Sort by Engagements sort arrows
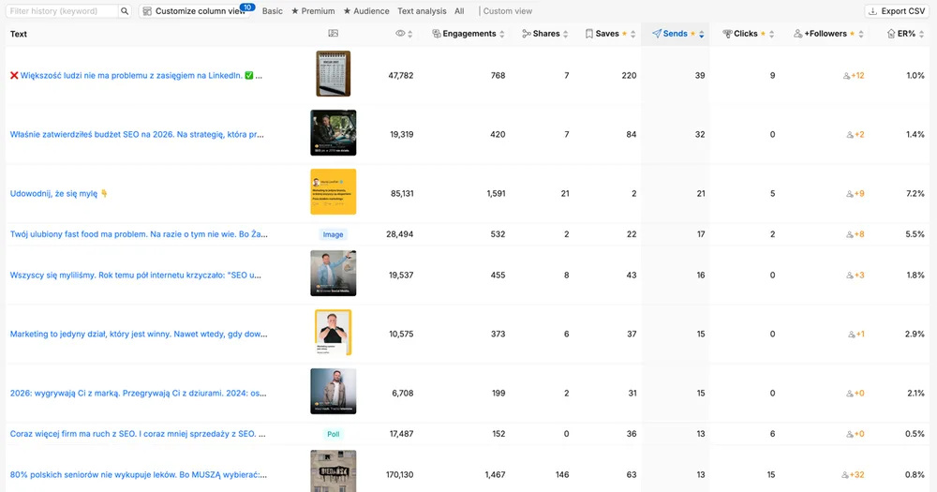Viewport: 937px width, 492px height. 502,34
